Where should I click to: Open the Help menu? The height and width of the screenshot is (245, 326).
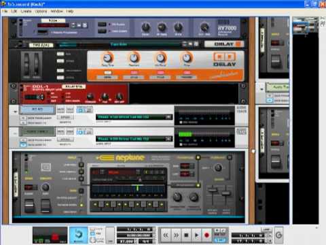tap(70, 11)
